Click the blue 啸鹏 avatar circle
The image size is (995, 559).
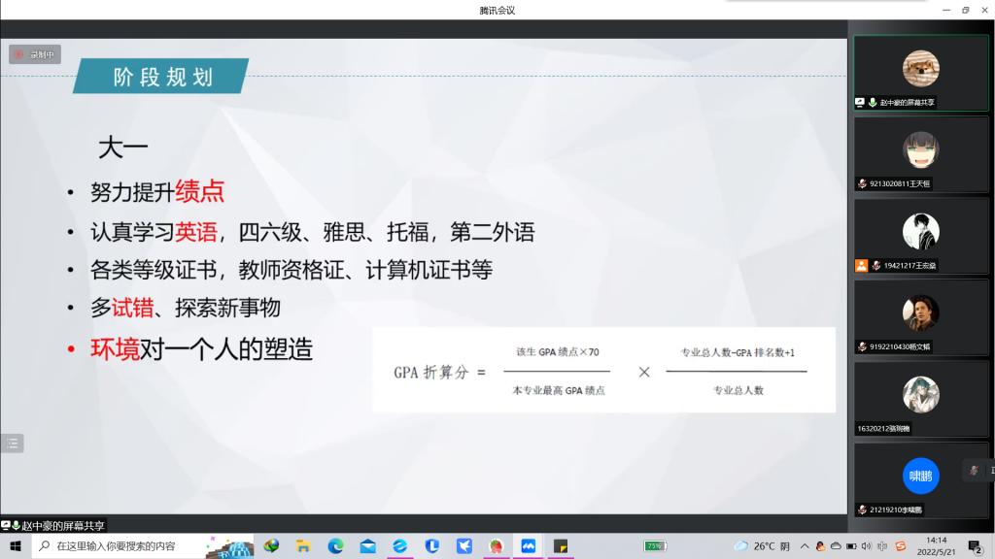(920, 476)
